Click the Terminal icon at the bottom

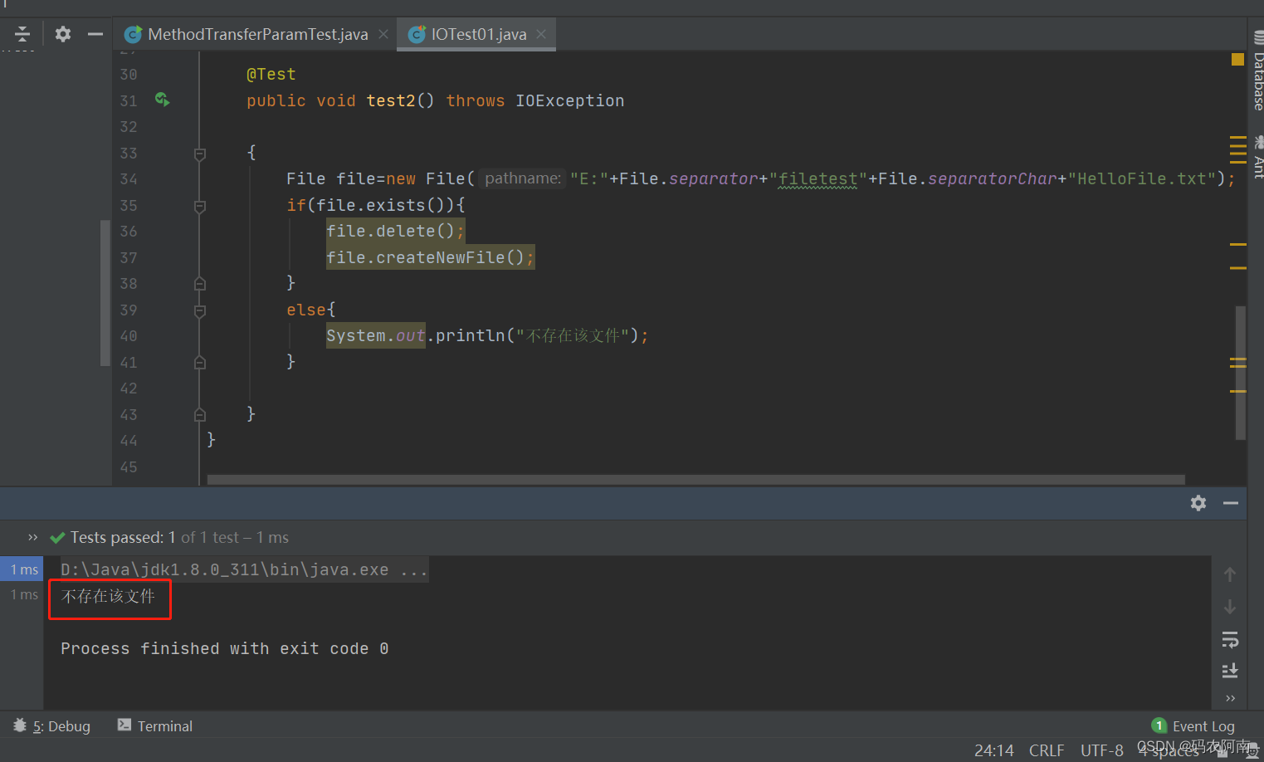[126, 725]
